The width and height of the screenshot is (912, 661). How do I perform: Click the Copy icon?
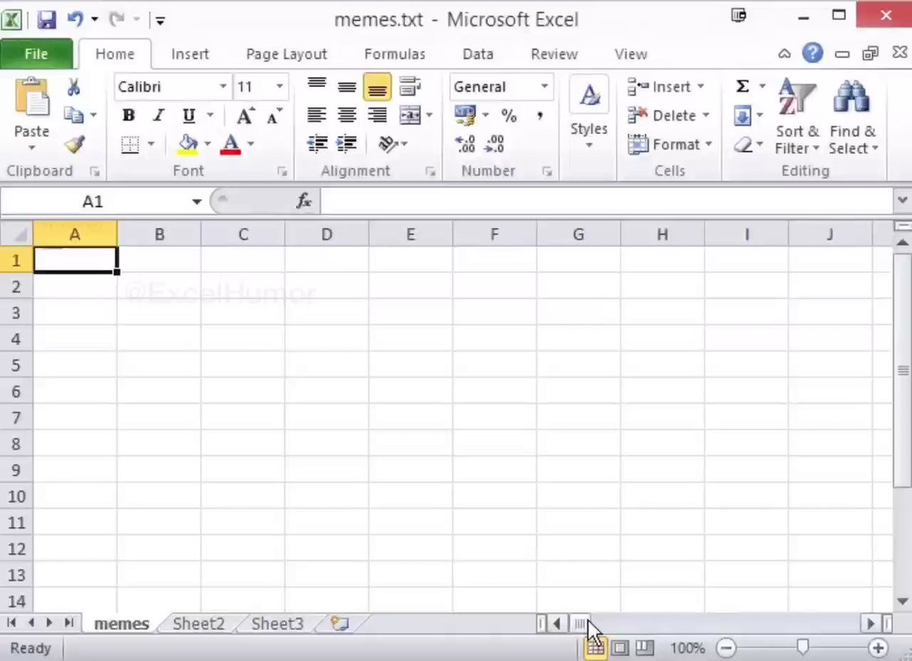[74, 115]
